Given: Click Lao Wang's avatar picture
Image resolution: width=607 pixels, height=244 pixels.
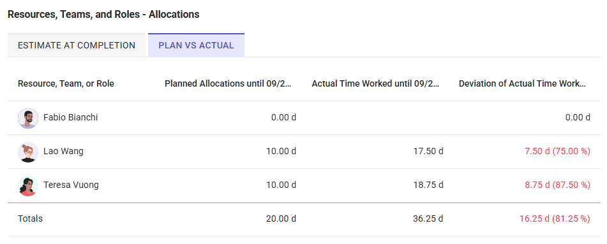Looking at the screenshot, I should pyautogui.click(x=28, y=152).
